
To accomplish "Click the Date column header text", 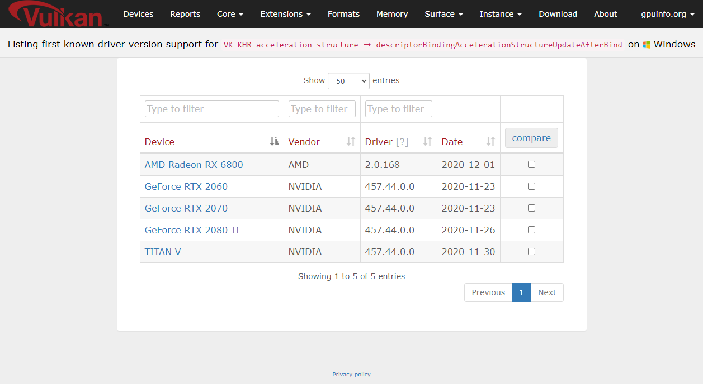I will (452, 142).
